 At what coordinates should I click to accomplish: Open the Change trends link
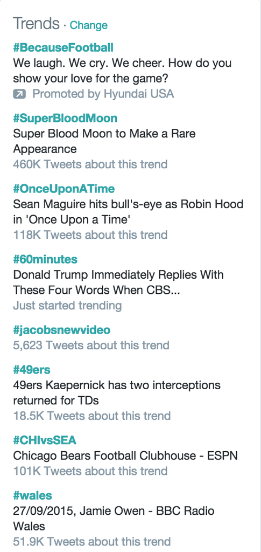point(88,25)
